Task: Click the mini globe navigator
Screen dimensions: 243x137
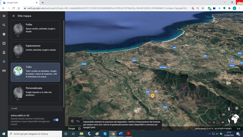Action: [234, 119]
